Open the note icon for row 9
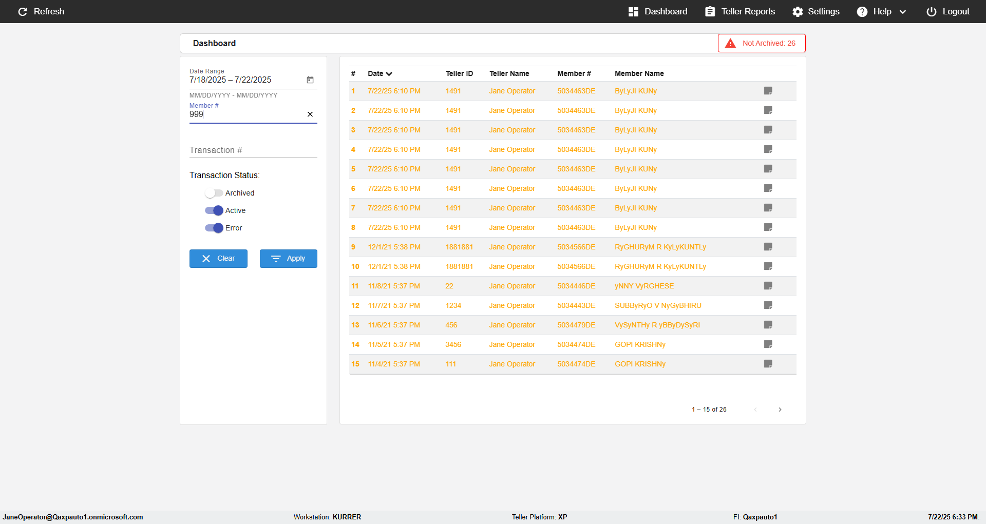This screenshot has width=986, height=524. pos(768,247)
